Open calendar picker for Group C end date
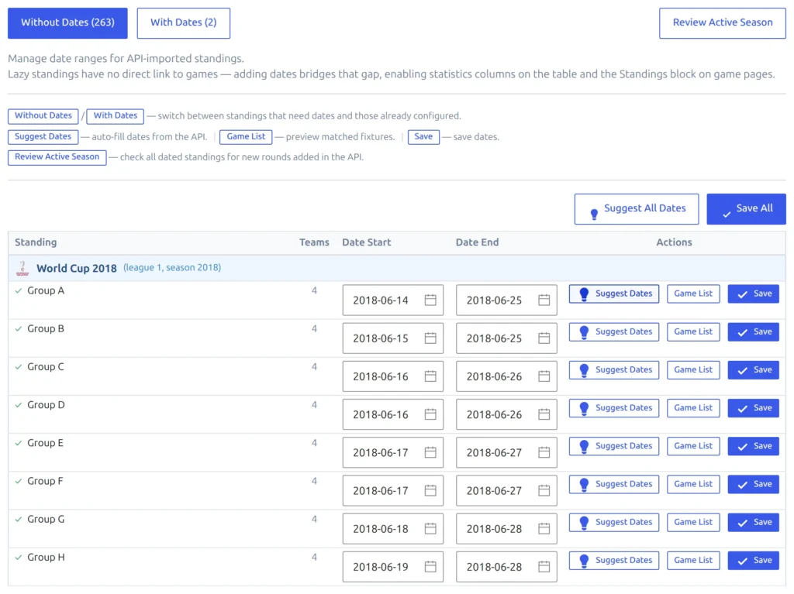Viewport: 794px width, 594px height. pos(544,376)
